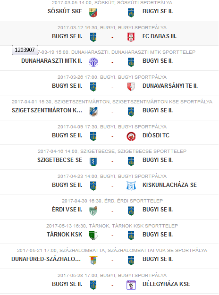The height and width of the screenshot is (295, 219).
Task: Open the result dash of Érdi VSE II. match
Action: [x=112, y=211]
